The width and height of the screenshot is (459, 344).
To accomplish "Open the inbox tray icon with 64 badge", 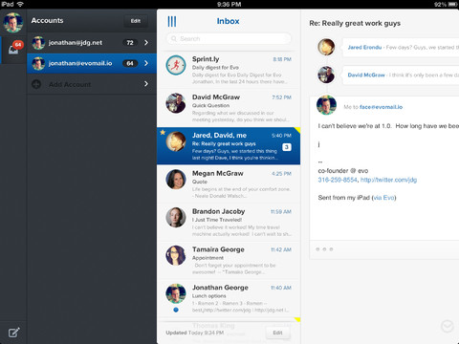I will tap(14, 48).
